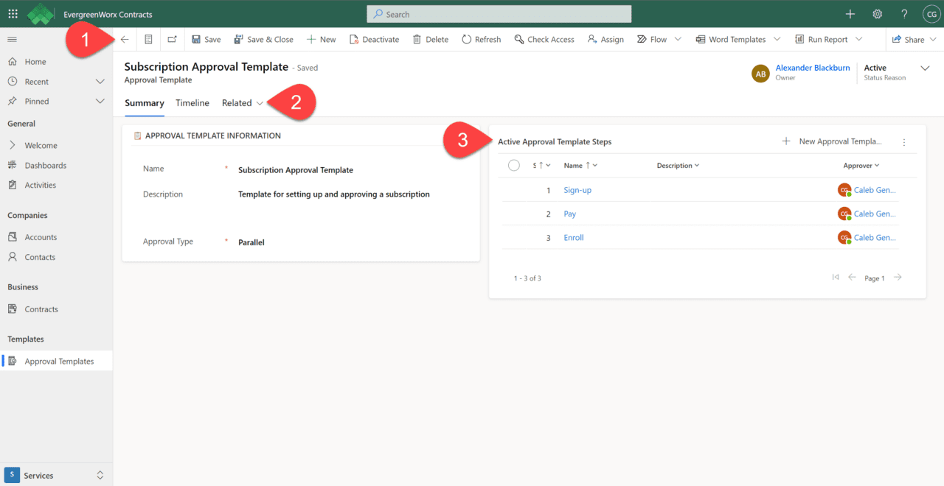
Task: Click the back arrow navigation icon
Action: point(124,39)
